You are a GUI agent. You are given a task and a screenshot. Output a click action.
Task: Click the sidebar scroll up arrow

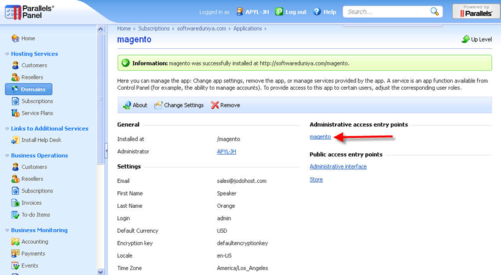(x=100, y=29)
